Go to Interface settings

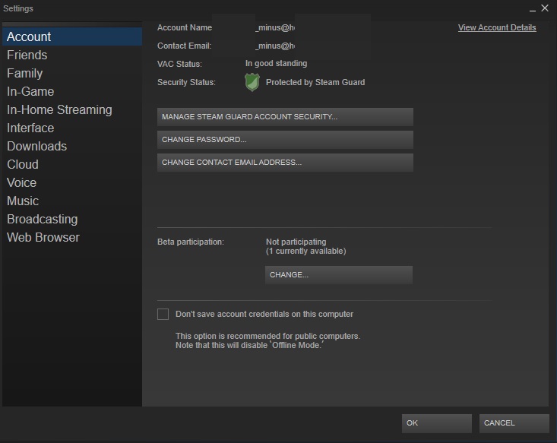(x=72, y=128)
